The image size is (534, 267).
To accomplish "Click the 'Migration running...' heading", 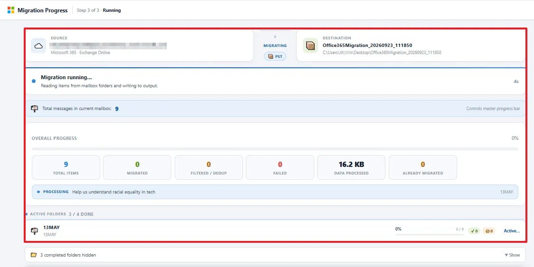I will click(x=66, y=78).
